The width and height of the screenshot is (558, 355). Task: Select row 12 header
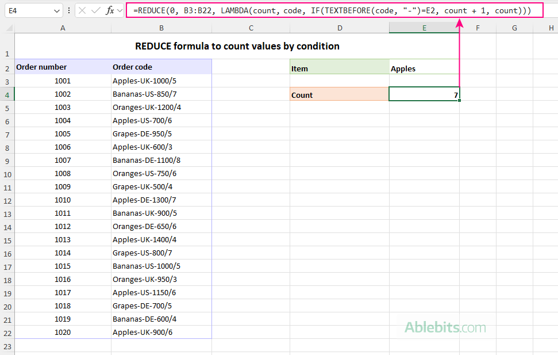7,201
